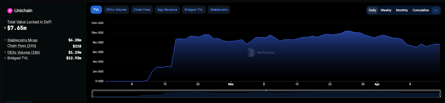Click the $12.93m bridged TVL value
The image size is (445, 103).
click(x=74, y=58)
